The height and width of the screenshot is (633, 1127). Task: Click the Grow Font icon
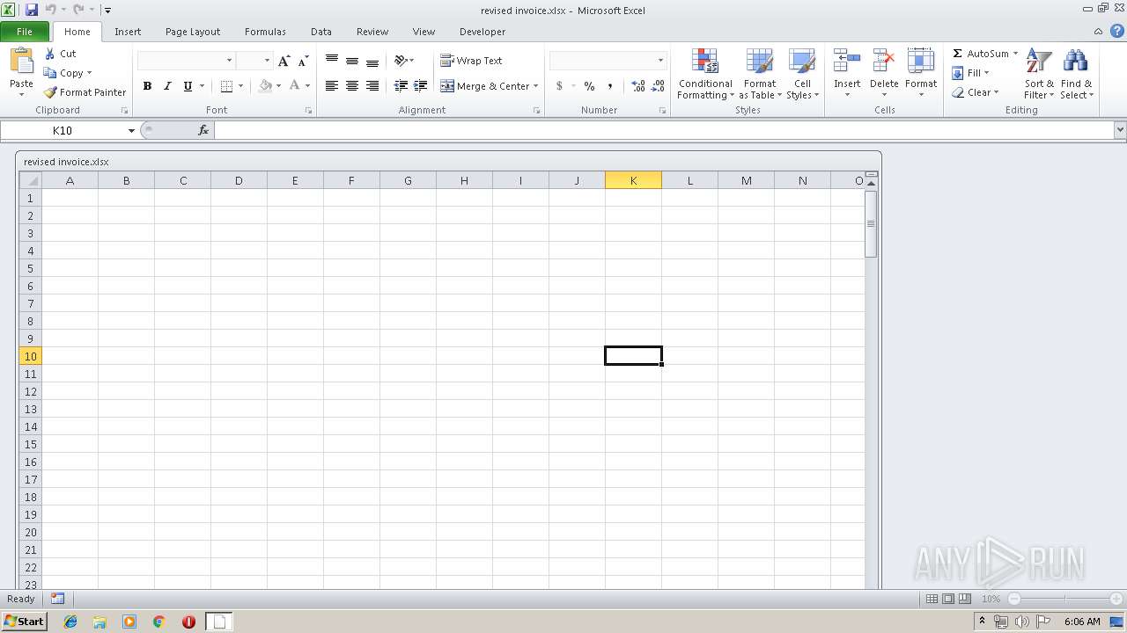pos(284,61)
